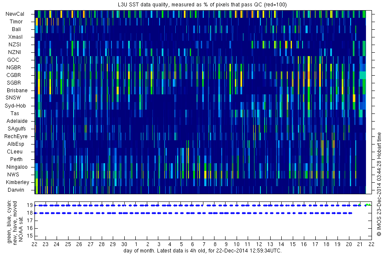The width and height of the screenshot is (383, 255).
Task: Select the SGBR row label
Action: [14, 83]
